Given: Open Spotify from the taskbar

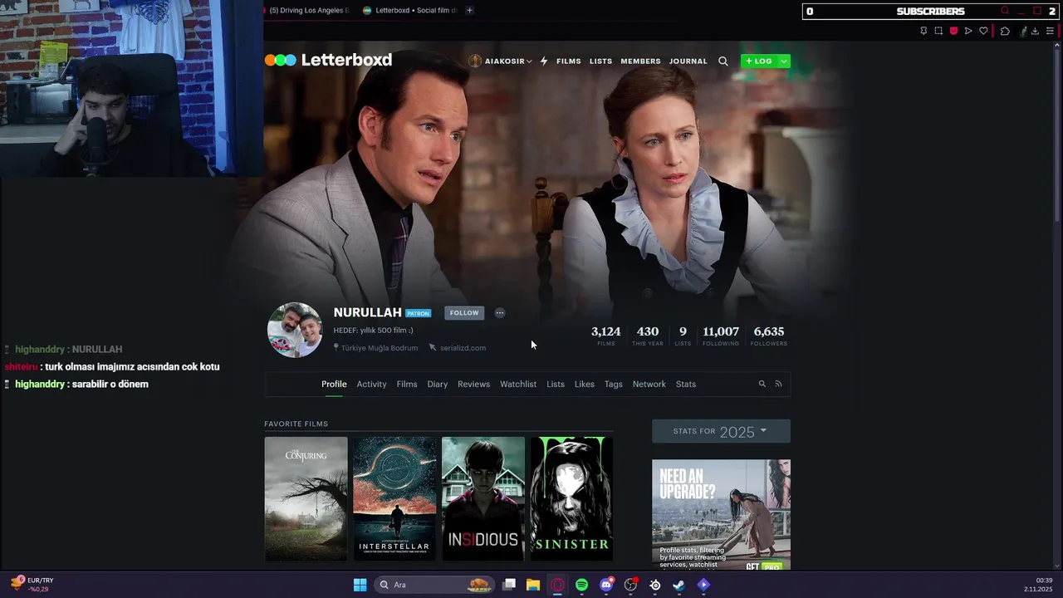Looking at the screenshot, I should point(582,585).
